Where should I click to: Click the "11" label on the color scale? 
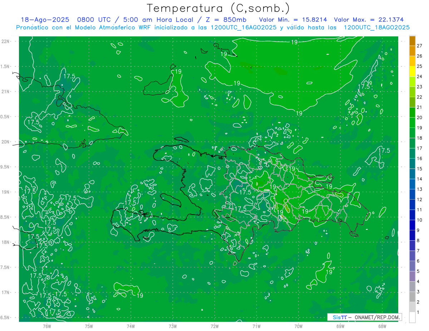420,210
